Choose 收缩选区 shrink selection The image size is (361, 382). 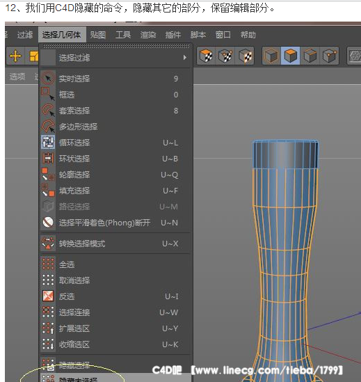tap(115, 344)
